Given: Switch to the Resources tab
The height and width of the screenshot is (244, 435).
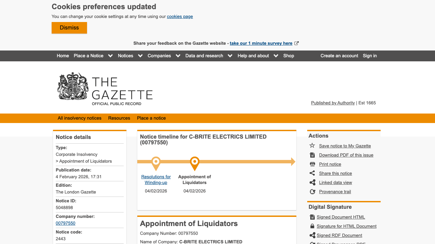Looking at the screenshot, I should [119, 118].
